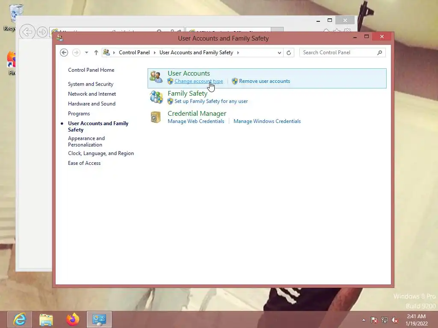438x328 pixels.
Task: Click the Credential Manager safe icon
Action: (x=156, y=117)
